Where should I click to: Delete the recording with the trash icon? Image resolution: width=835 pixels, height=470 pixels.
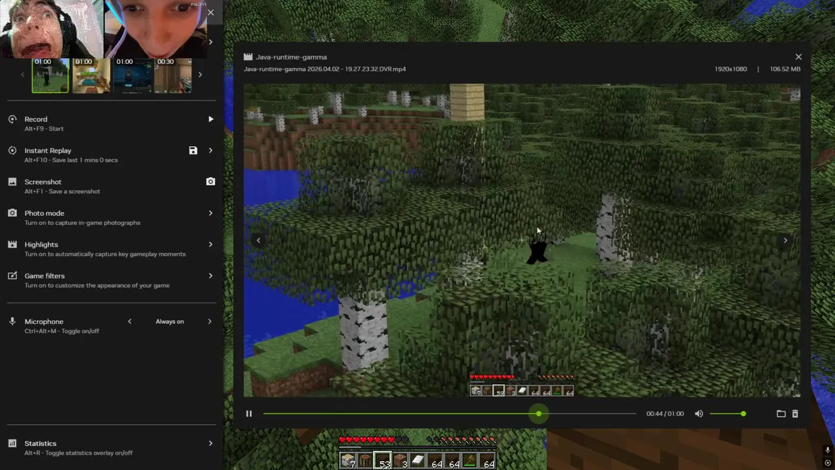point(795,414)
